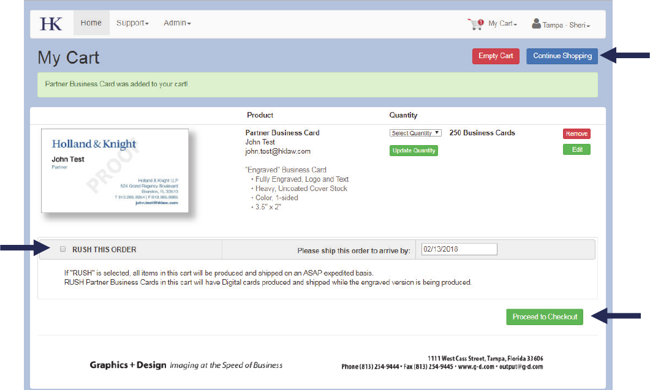The height and width of the screenshot is (390, 650).
Task: Click Continue Shopping button
Action: 562,56
